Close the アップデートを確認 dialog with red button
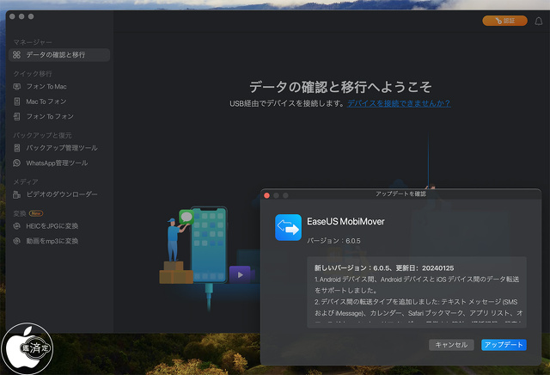 click(266, 195)
